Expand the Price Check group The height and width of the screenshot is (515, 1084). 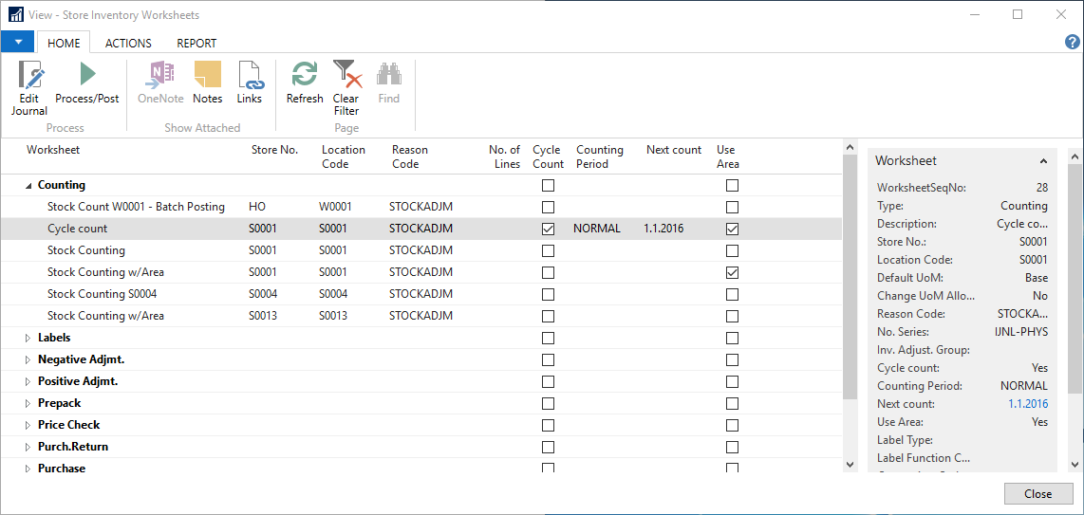click(x=28, y=425)
